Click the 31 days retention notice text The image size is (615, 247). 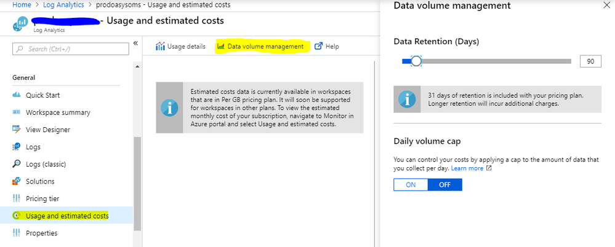coord(506,100)
